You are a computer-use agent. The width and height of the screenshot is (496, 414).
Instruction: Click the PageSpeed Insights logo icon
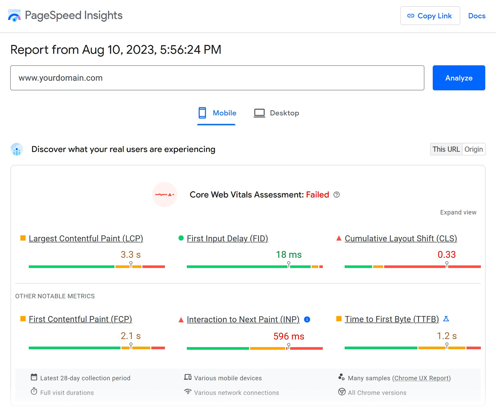point(14,15)
